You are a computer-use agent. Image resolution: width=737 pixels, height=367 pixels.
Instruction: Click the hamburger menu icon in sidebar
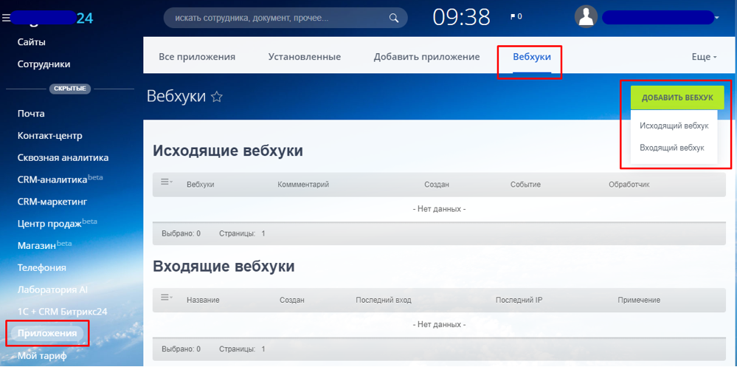(7, 18)
